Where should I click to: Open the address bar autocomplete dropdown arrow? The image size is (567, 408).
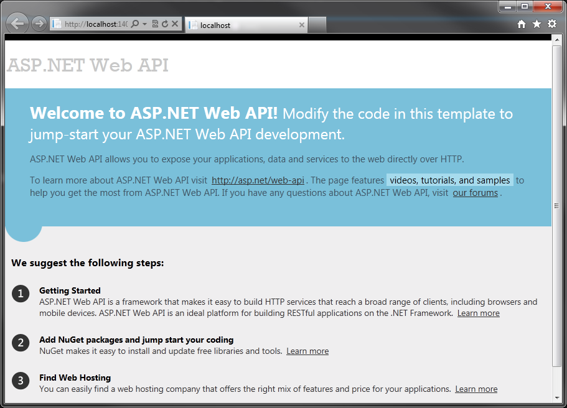144,23
